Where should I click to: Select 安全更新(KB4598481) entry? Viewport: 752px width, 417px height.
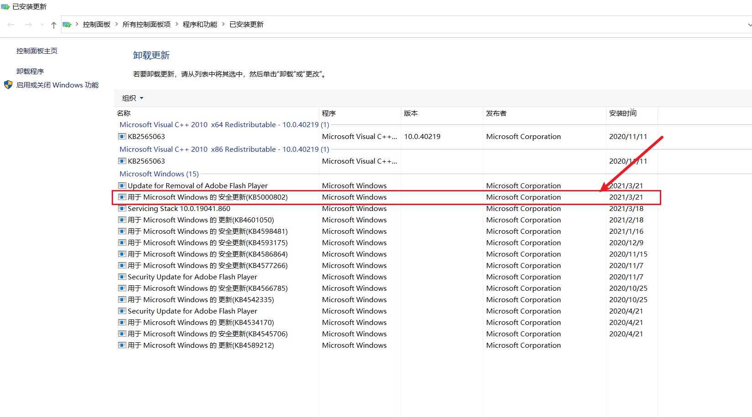click(207, 232)
